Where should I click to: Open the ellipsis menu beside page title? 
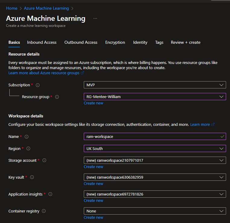tap(95, 19)
